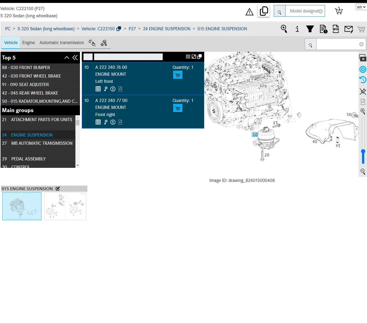Open table icon for Left front engine mount
This screenshot has width=367, height=324.
click(x=98, y=89)
